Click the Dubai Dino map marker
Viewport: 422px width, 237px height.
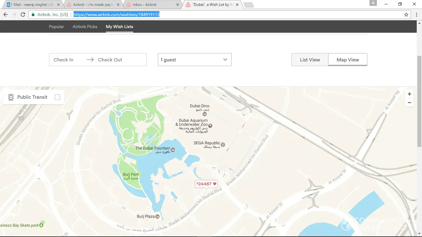(x=200, y=114)
